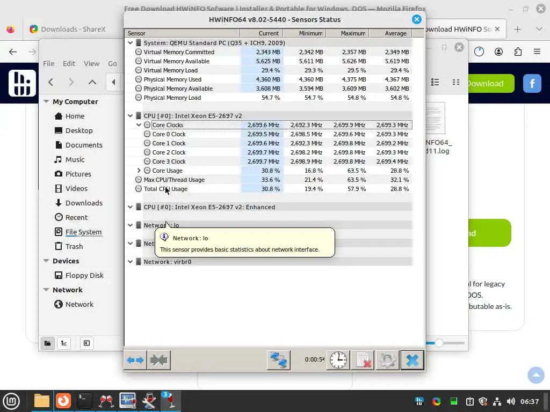Collapse the Network: lo group arrow
The image size is (550, 412).
tap(130, 225)
